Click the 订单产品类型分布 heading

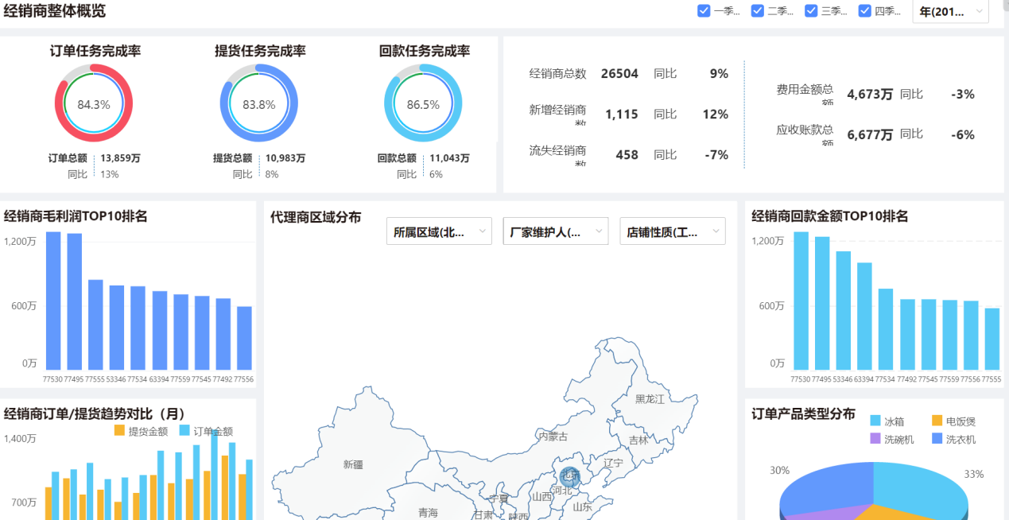(x=803, y=414)
